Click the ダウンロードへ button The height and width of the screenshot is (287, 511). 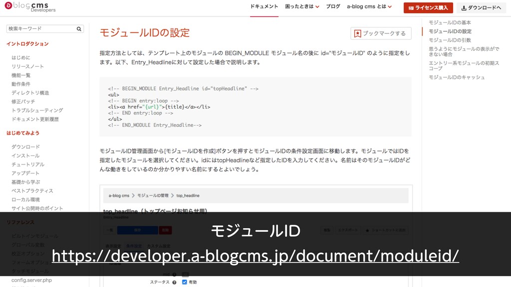482,8
